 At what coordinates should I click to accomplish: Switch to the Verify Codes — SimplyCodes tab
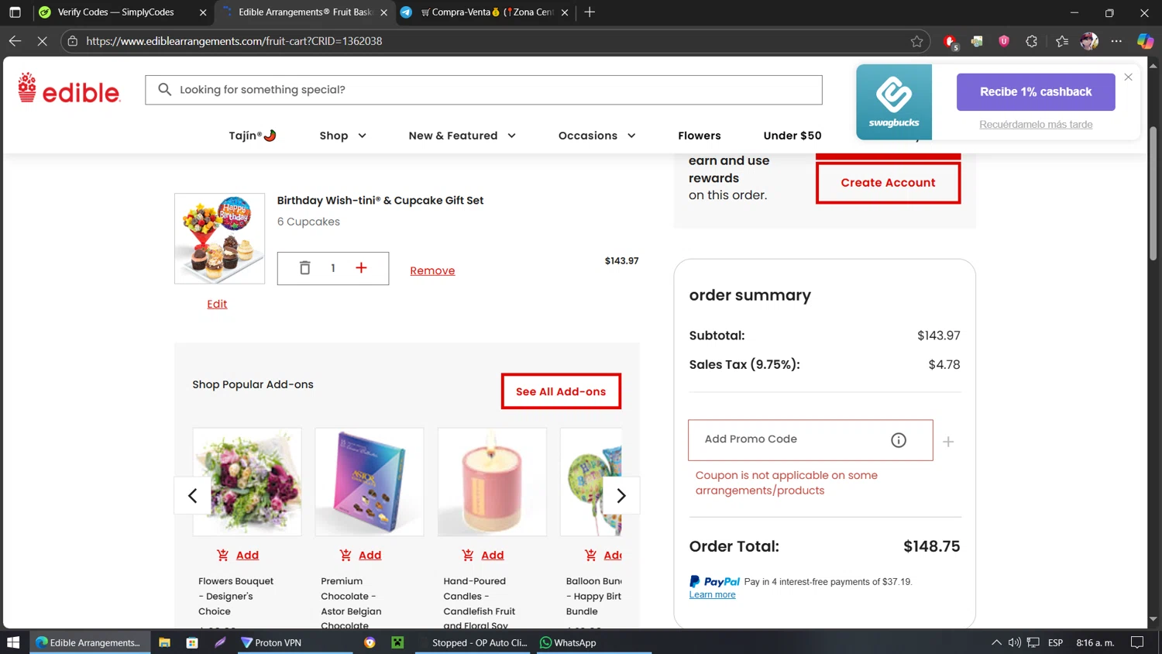click(x=116, y=12)
